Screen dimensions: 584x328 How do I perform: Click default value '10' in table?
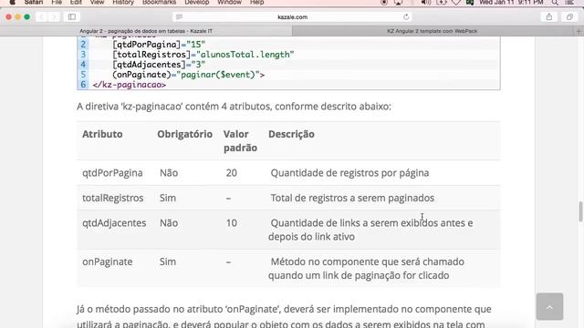pyautogui.click(x=231, y=223)
